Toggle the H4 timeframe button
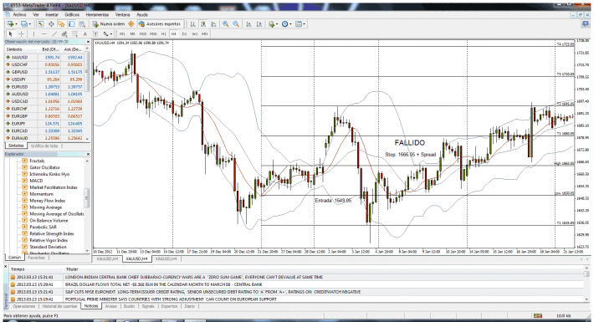 [173, 33]
